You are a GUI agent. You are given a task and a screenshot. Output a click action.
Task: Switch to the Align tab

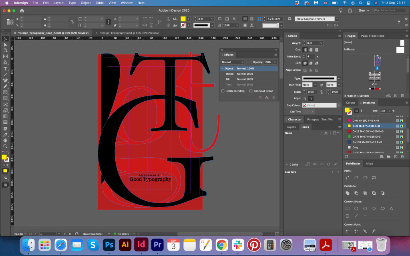(369, 164)
